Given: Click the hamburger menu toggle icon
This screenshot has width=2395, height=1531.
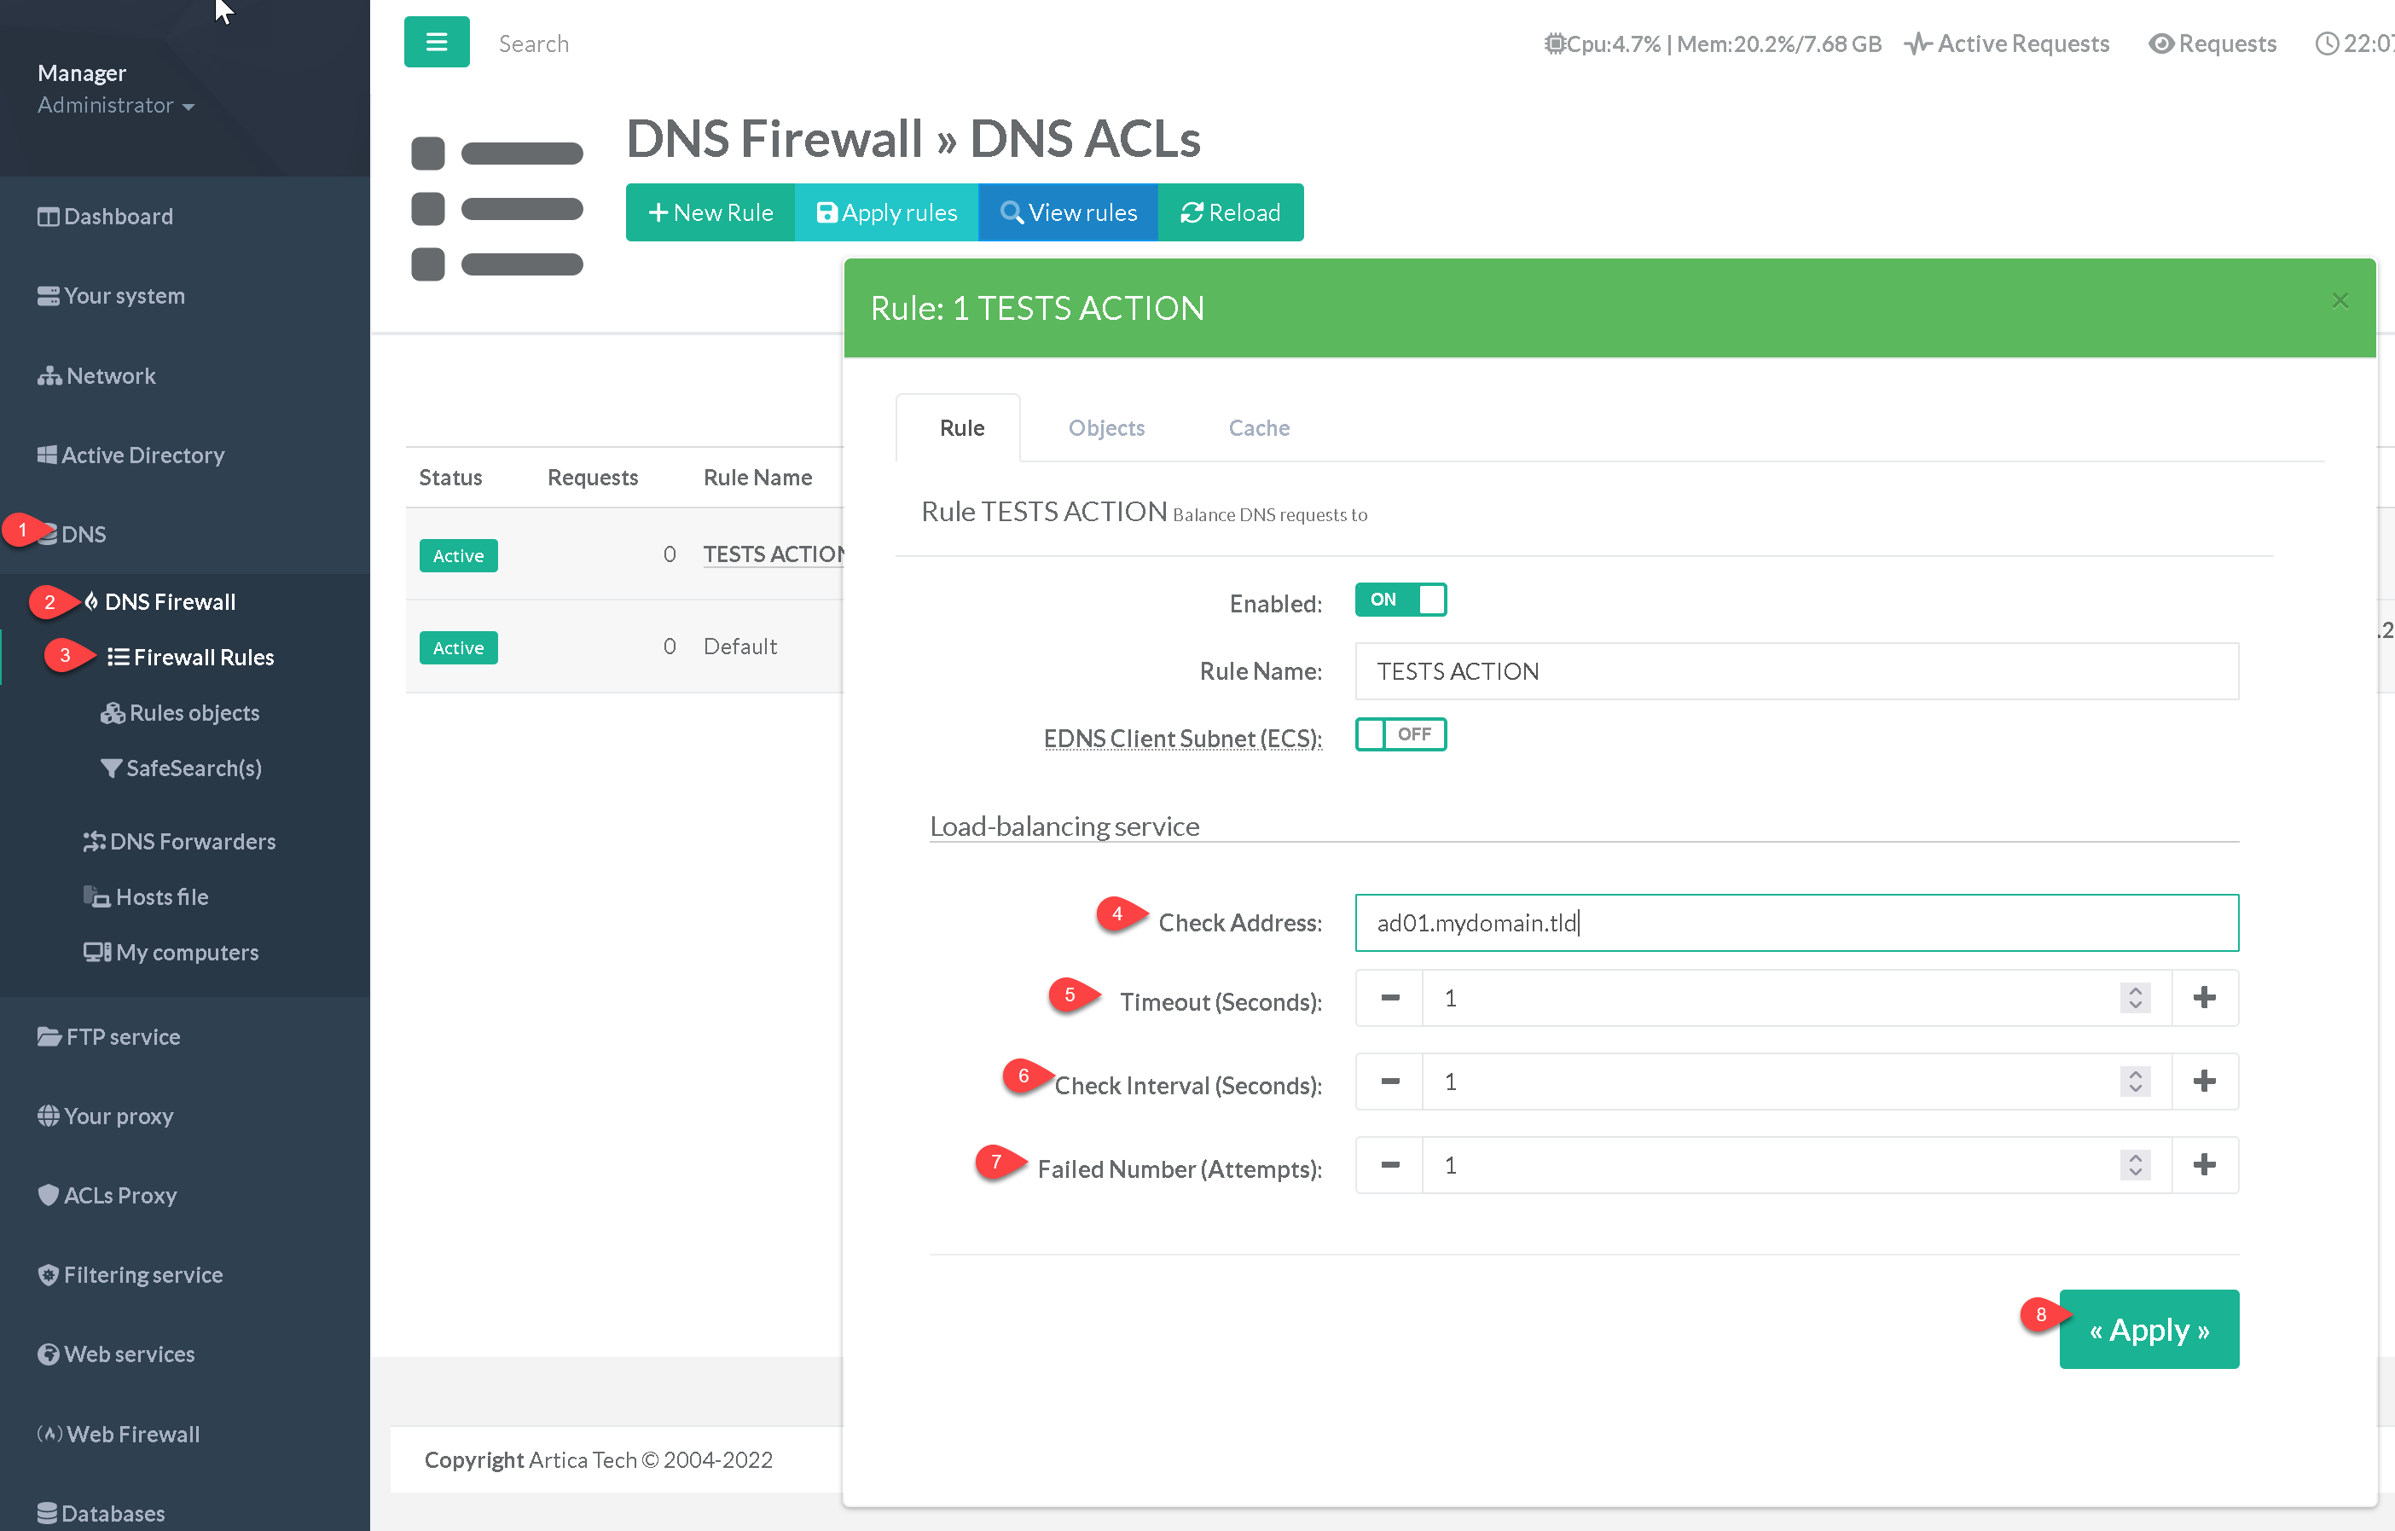Looking at the screenshot, I should [436, 42].
